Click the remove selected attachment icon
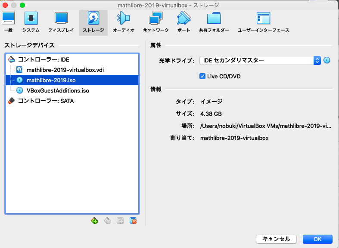The height and width of the screenshot is (248, 339). coord(133,220)
